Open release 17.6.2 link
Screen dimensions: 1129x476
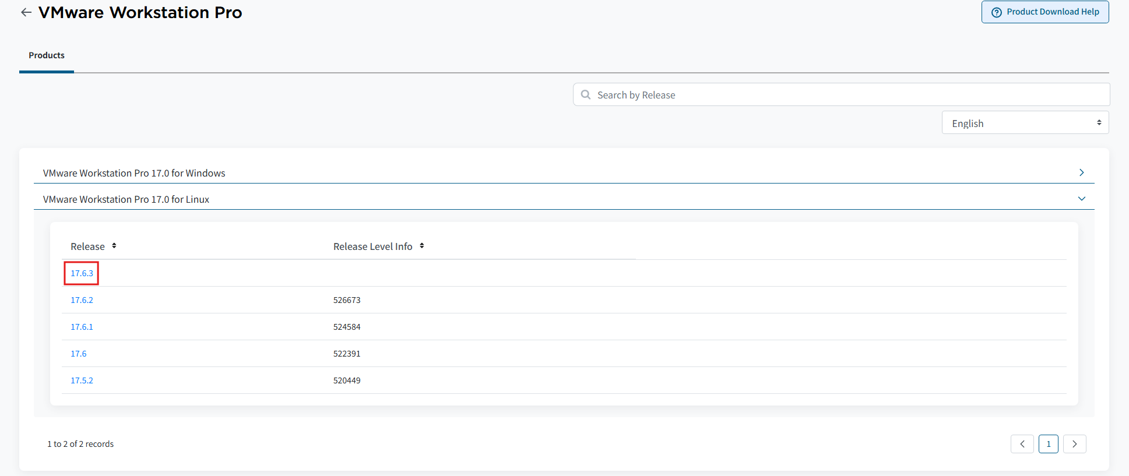click(82, 300)
